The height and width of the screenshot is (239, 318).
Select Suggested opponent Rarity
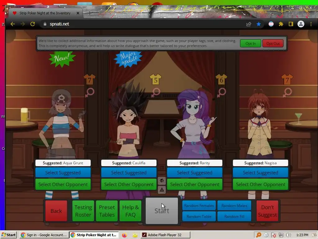pyautogui.click(x=194, y=172)
